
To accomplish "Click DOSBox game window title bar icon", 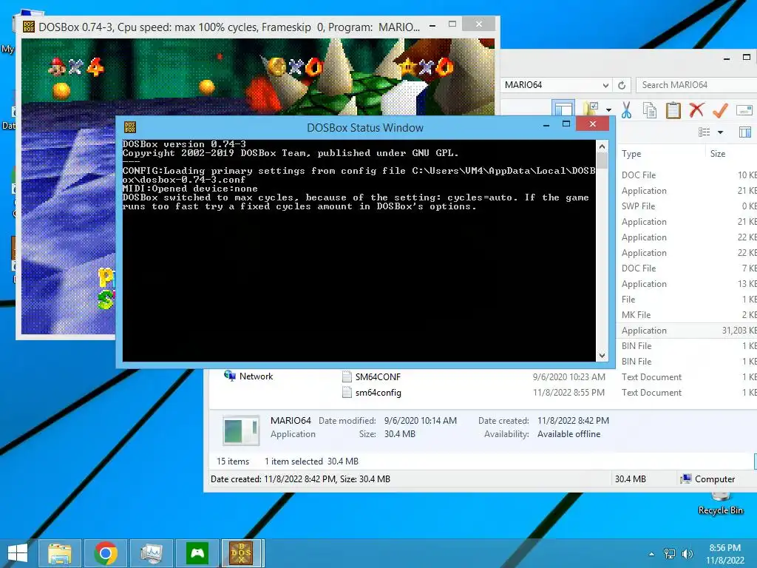I will click(x=29, y=27).
